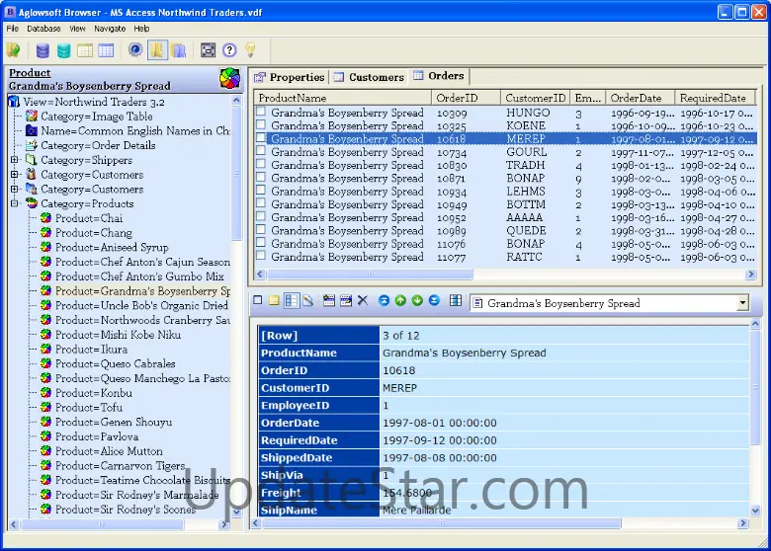Check the box for order 10734 row

(261, 151)
